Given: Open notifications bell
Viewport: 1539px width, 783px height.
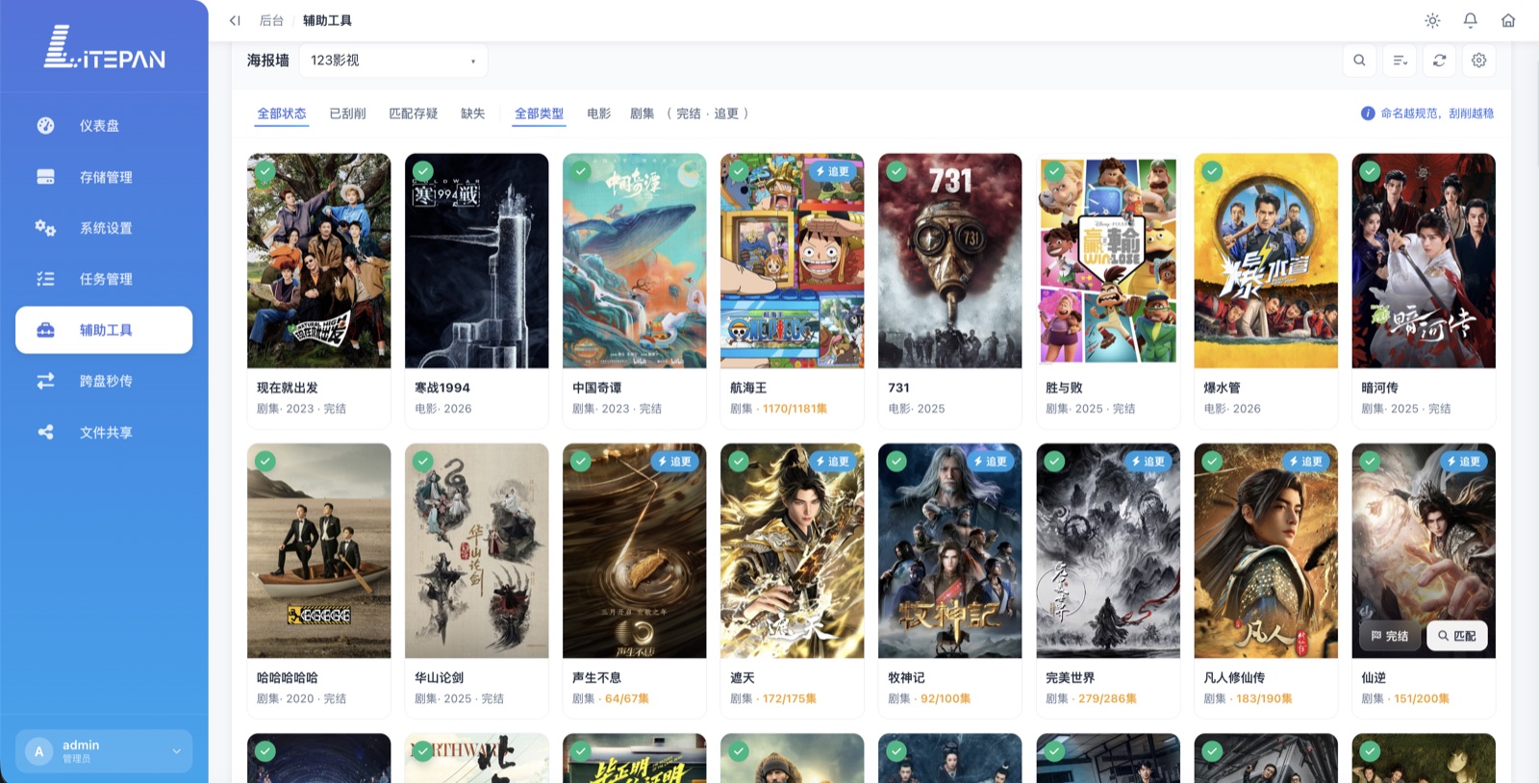Looking at the screenshot, I should tap(1470, 20).
